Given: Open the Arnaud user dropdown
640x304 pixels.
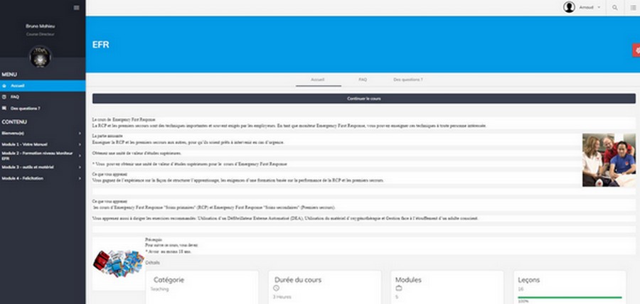Looking at the screenshot, I should [590, 7].
